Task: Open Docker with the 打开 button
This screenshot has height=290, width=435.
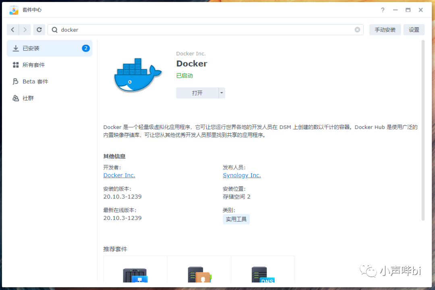Action: click(x=197, y=93)
